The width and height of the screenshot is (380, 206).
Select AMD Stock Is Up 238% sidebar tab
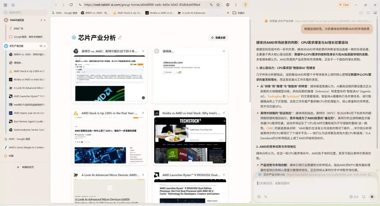click(27, 71)
